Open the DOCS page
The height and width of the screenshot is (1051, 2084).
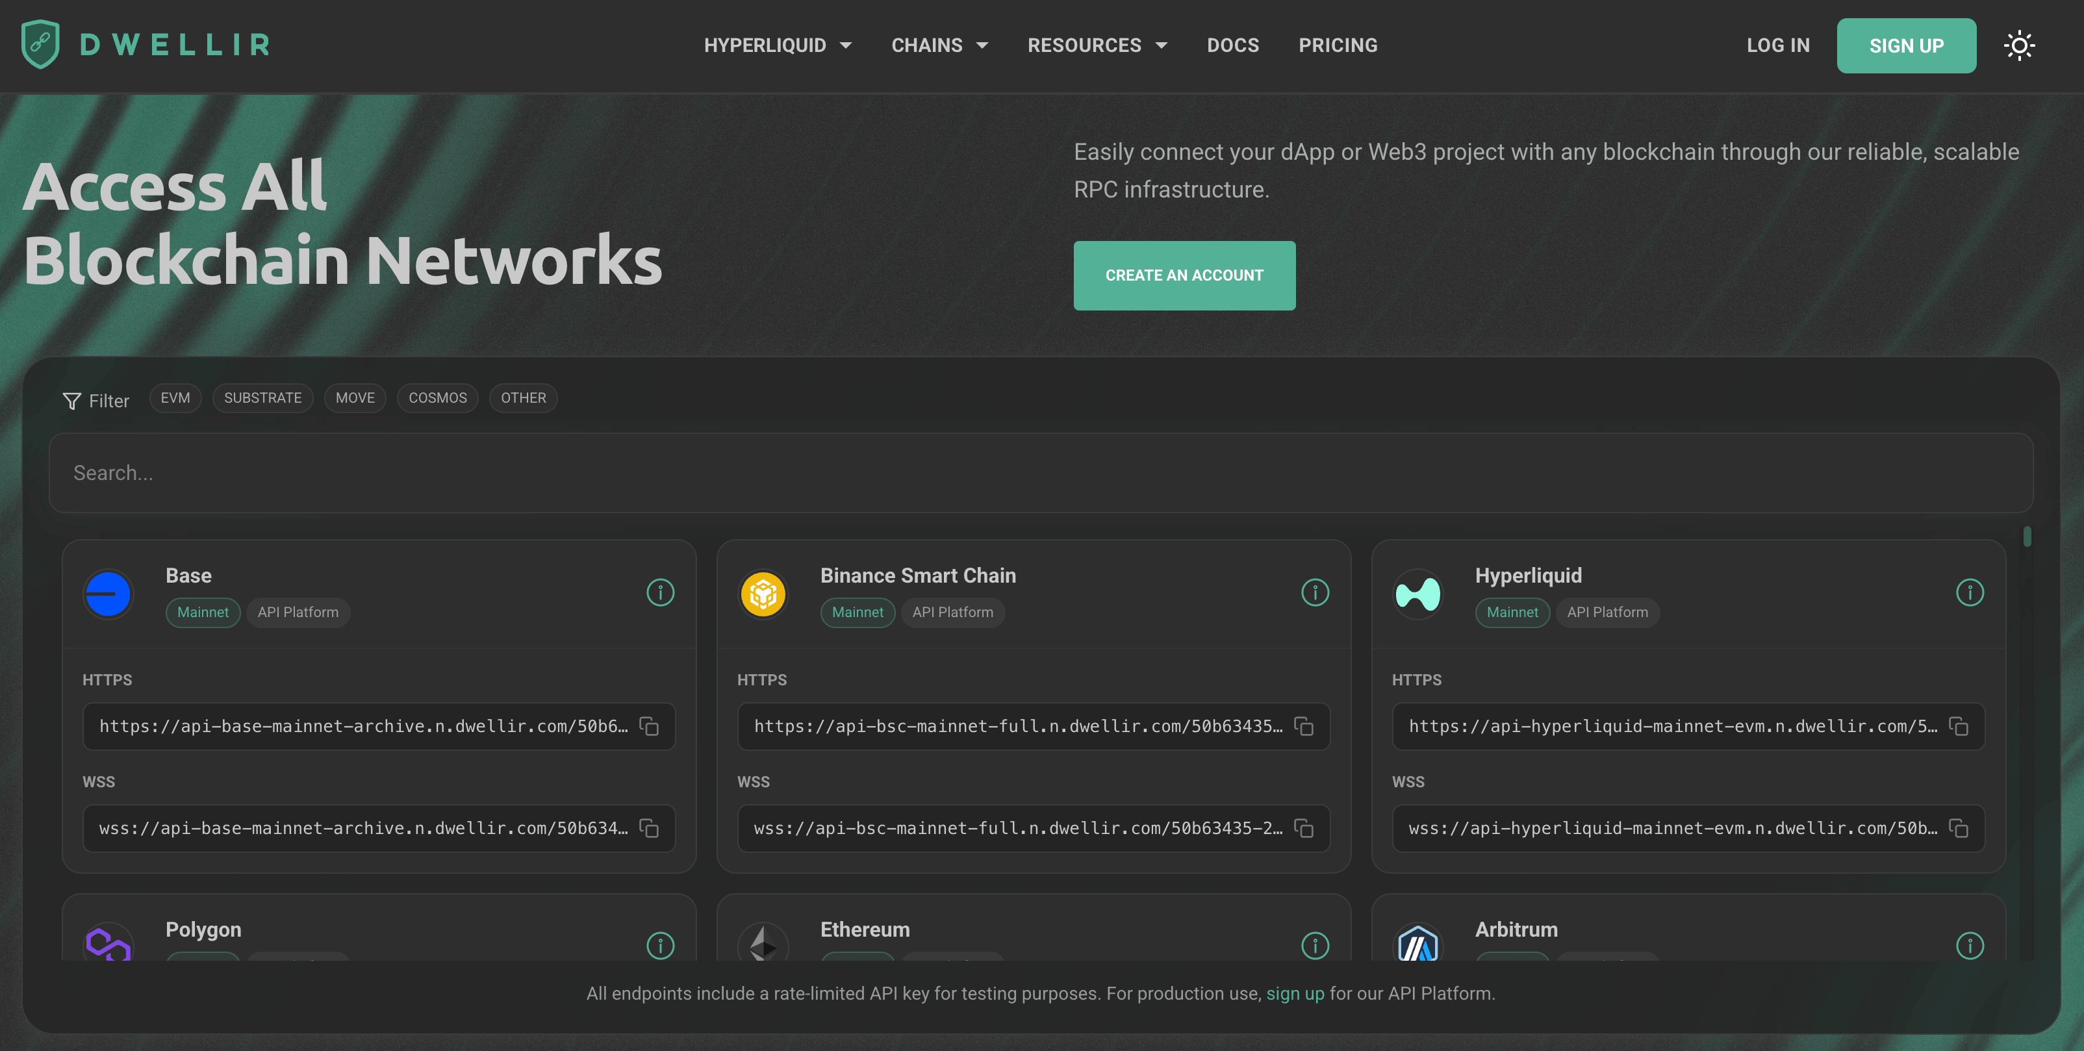(x=1233, y=45)
